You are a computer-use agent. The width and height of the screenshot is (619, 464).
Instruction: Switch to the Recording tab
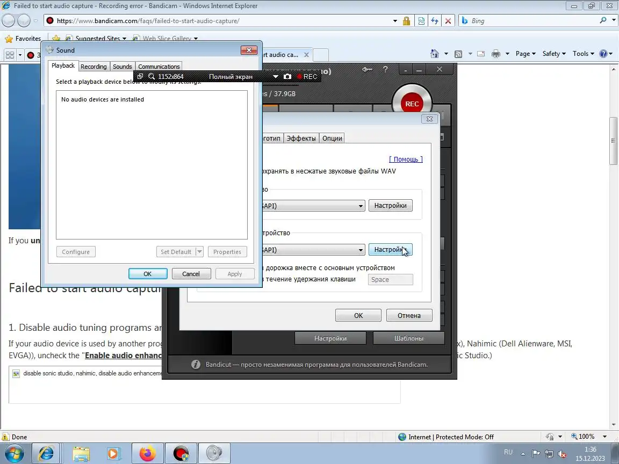click(x=93, y=67)
